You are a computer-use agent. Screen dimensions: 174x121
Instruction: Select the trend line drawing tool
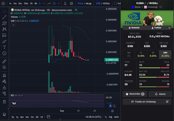click(4, 17)
